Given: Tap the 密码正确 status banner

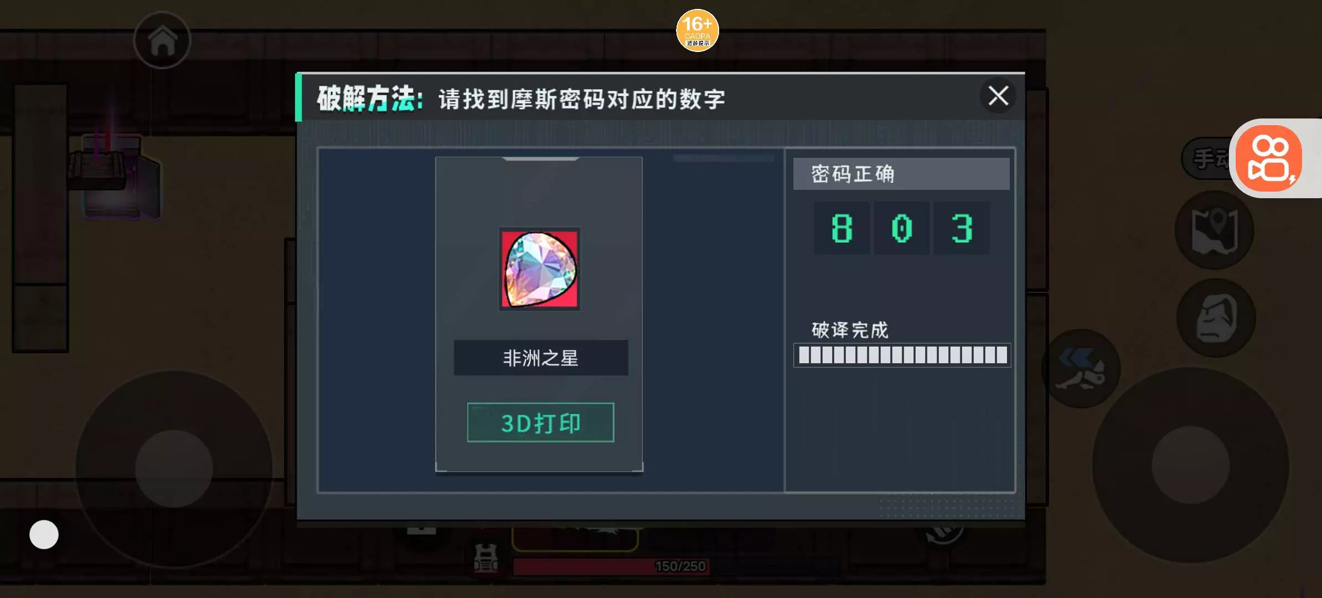Looking at the screenshot, I should pyautogui.click(x=901, y=174).
